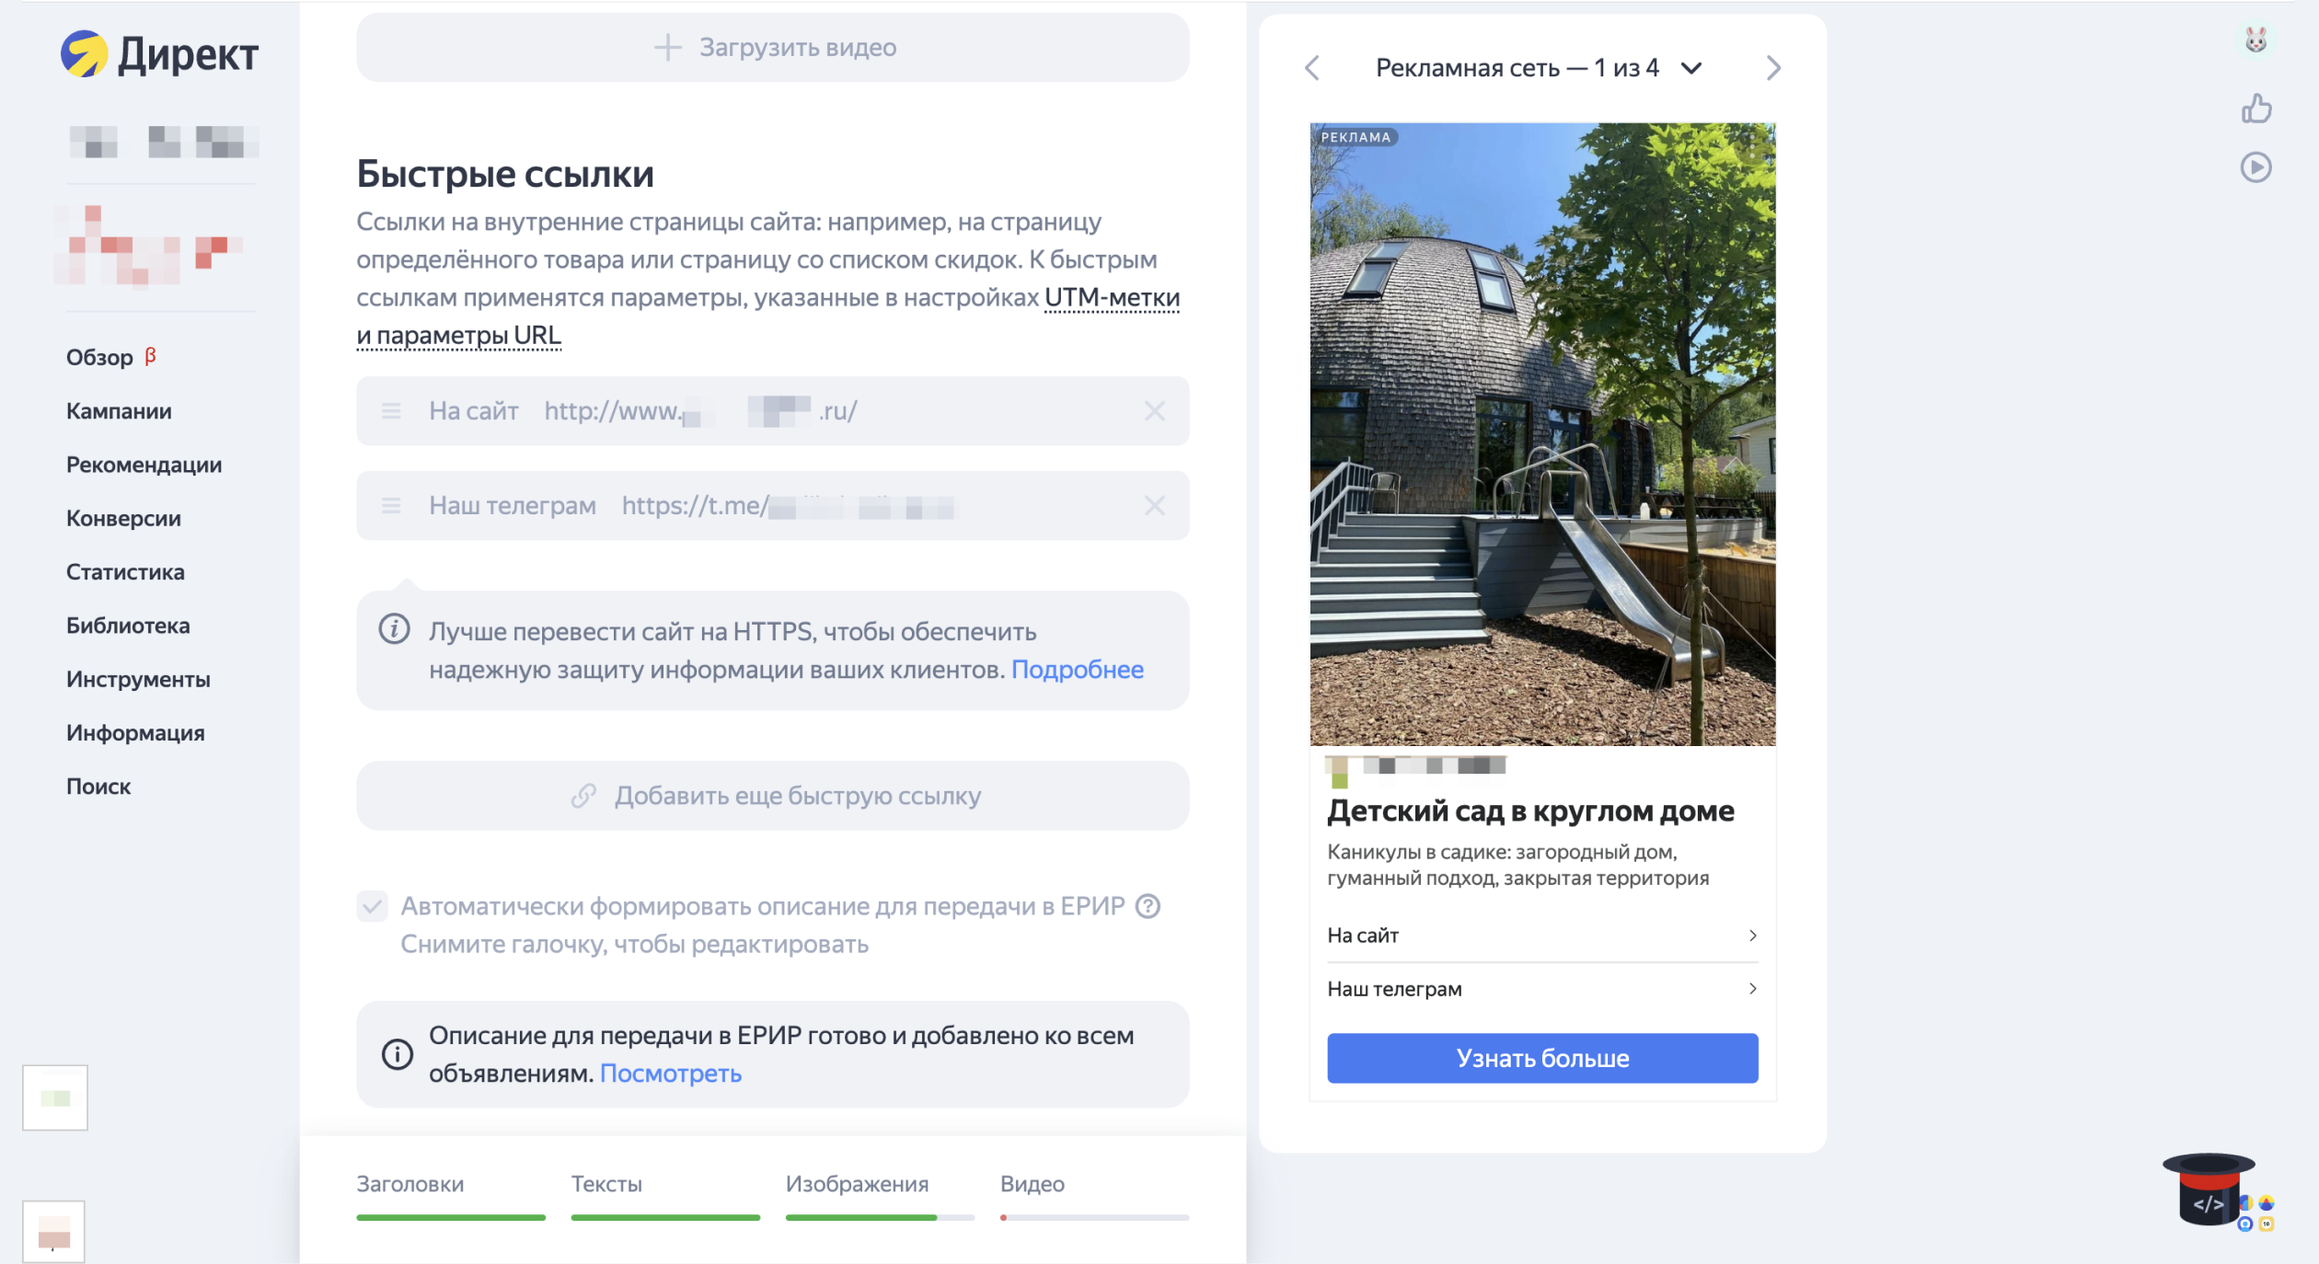2319x1264 pixels.
Task: Follow the 'Подробнее' HTTPS link
Action: (1077, 670)
